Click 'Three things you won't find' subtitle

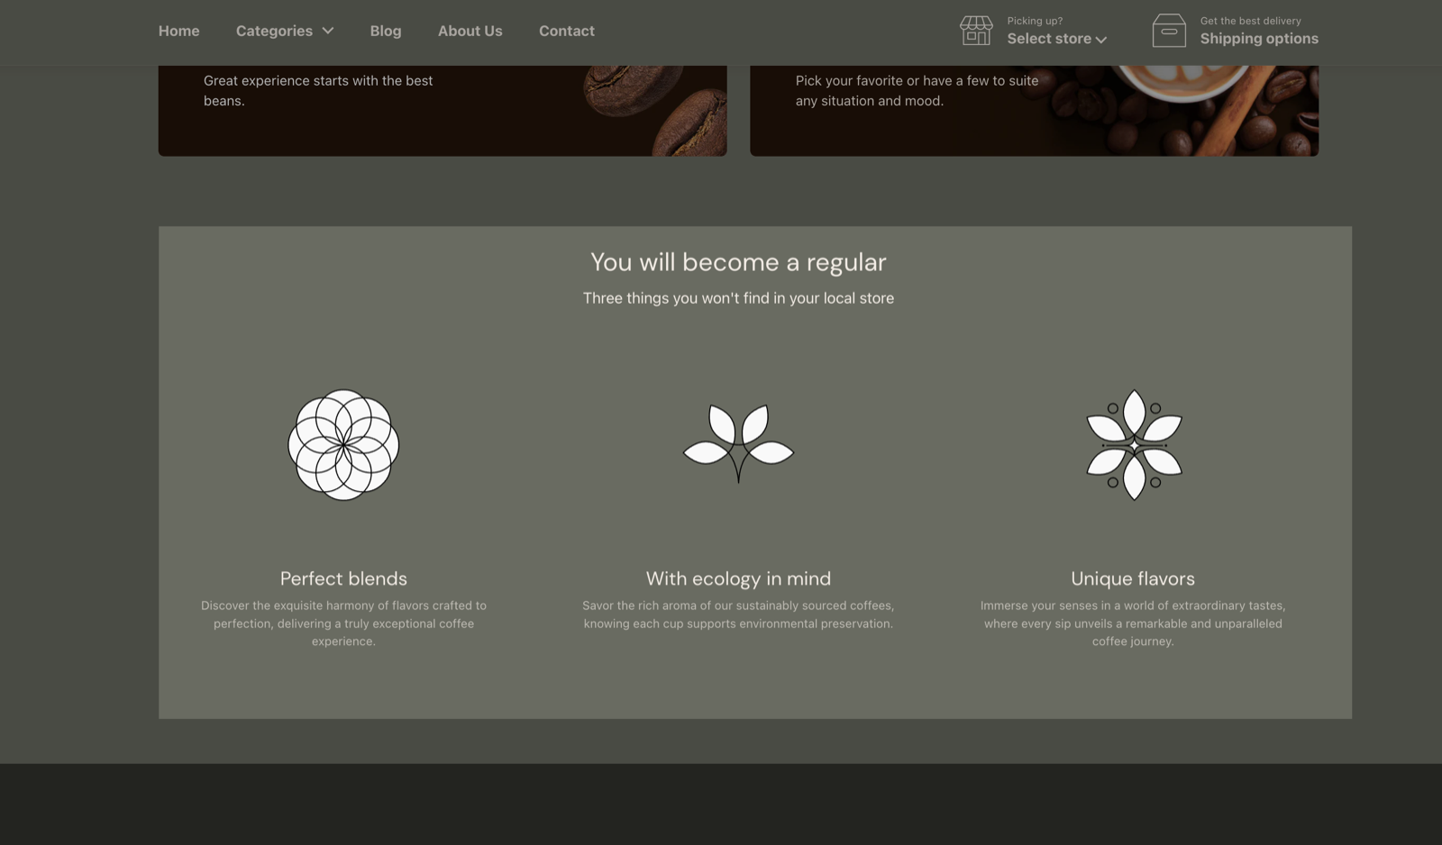point(738,298)
